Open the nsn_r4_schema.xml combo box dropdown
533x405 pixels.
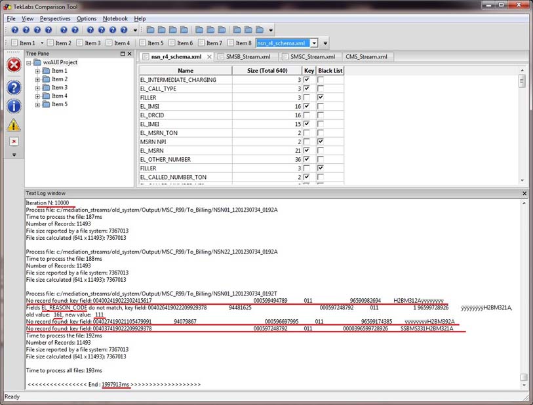point(314,43)
